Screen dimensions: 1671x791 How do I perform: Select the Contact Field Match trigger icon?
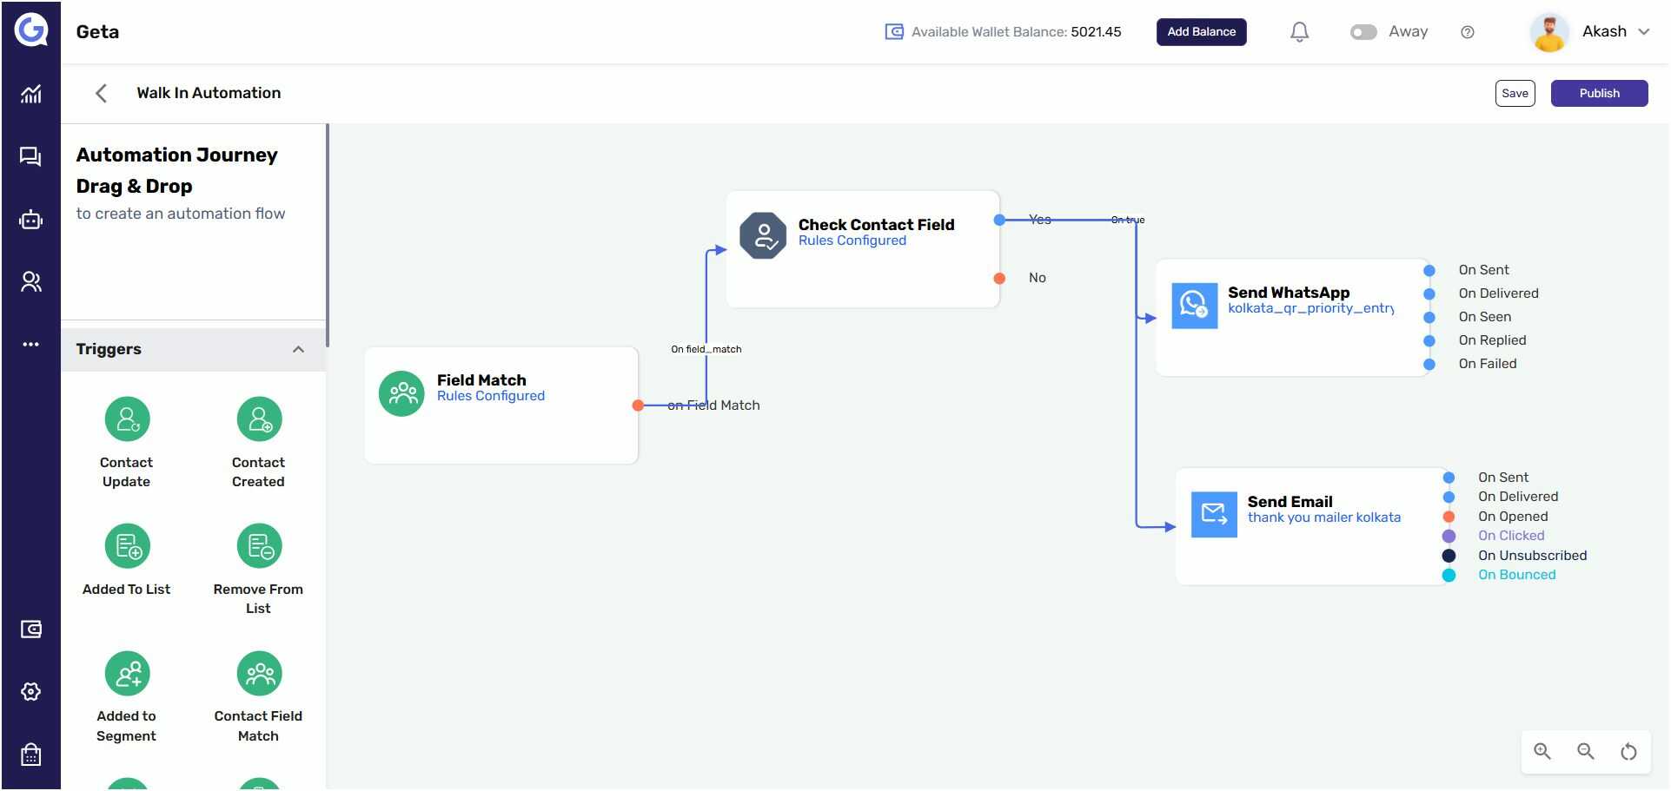[x=259, y=674]
